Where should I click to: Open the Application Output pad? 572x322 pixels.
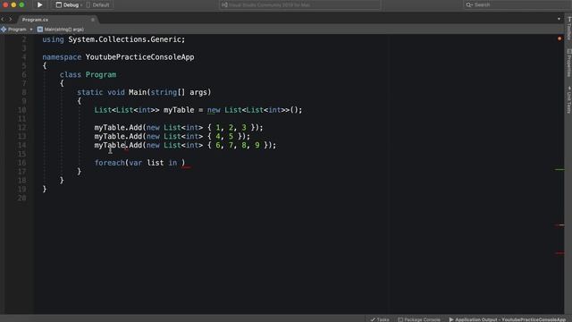(x=507, y=319)
